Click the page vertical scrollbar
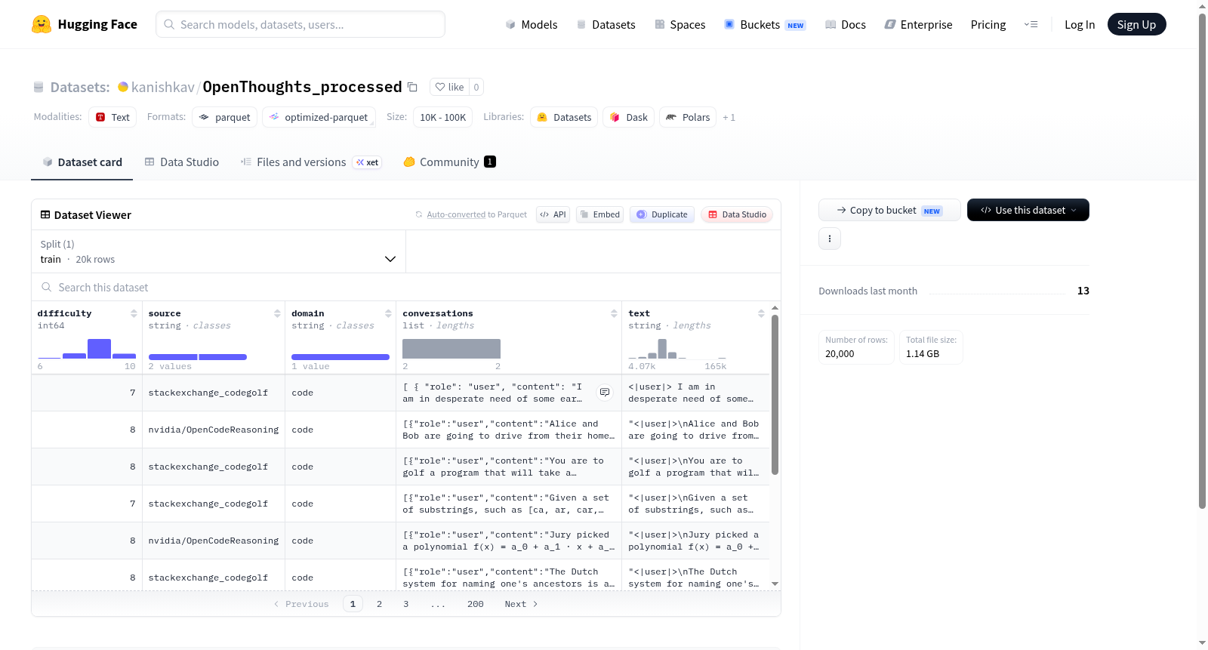 (1202, 260)
